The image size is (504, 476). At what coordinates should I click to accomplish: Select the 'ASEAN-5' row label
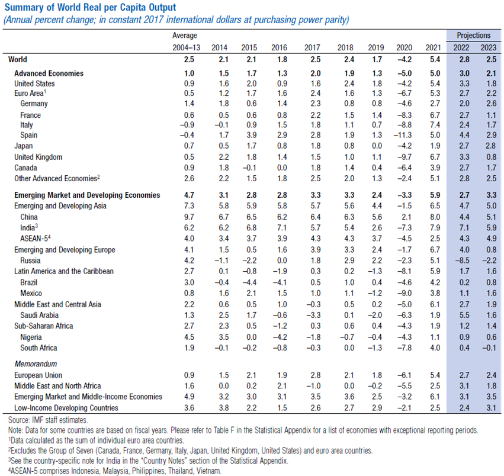36,239
